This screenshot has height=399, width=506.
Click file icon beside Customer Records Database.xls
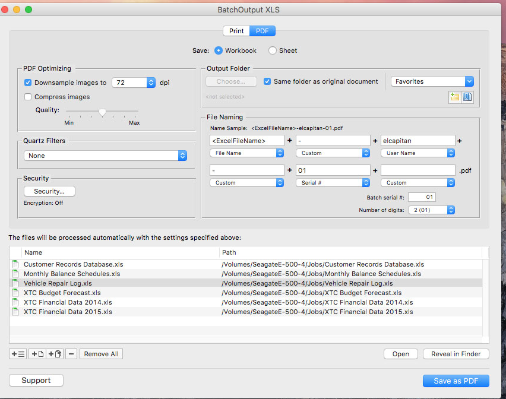(x=15, y=264)
